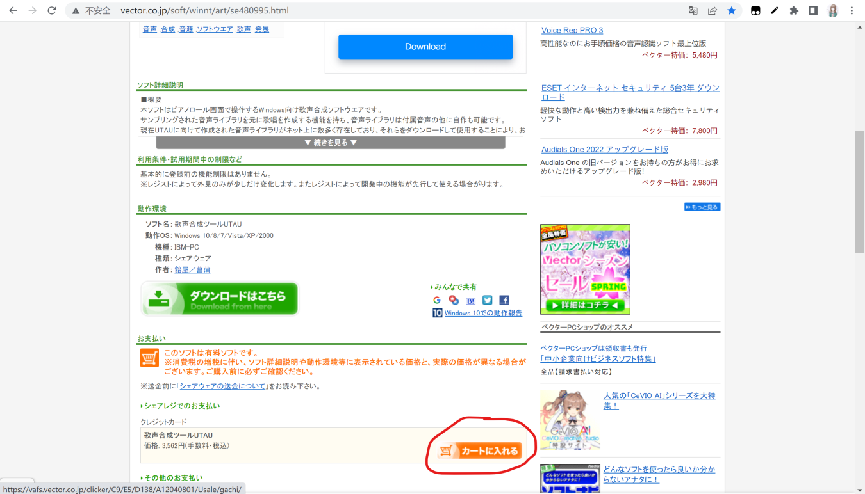Share on Twitter using the bird icon
Viewport: 865px width, 494px height.
tap(488, 300)
